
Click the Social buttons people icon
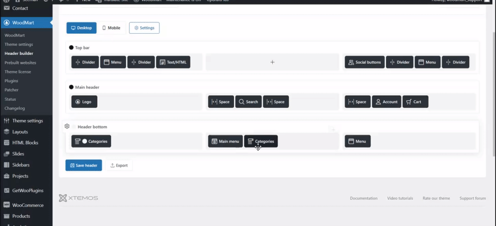351,62
